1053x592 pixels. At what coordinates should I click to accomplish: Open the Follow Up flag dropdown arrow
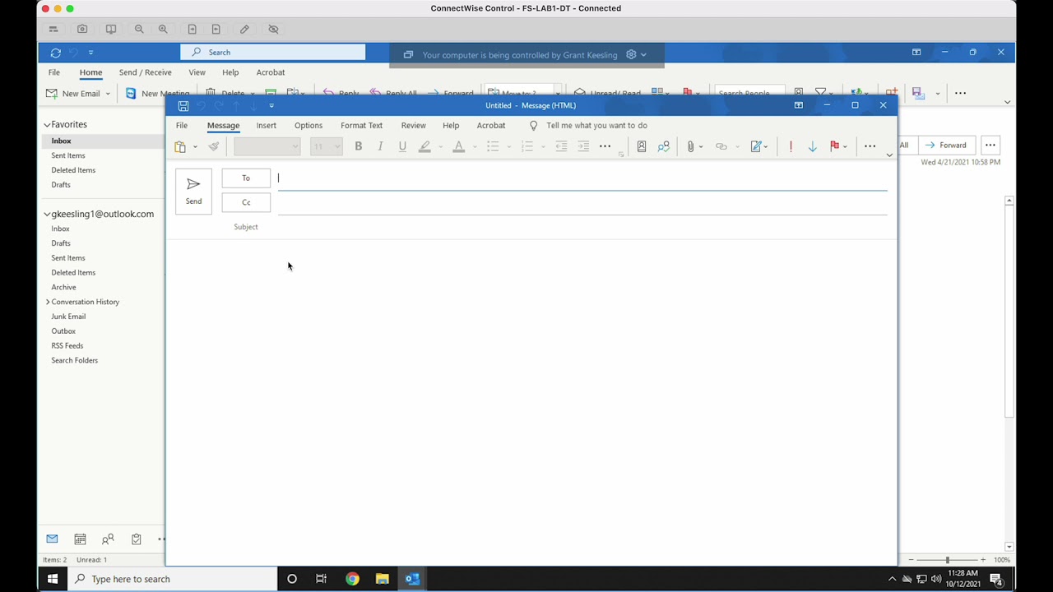point(845,147)
